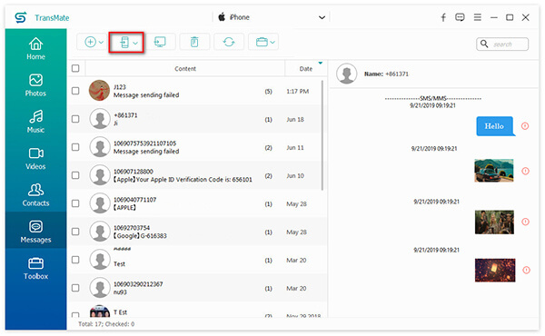Click the Hello message bubble
This screenshot has height=336, width=545.
coord(495,126)
